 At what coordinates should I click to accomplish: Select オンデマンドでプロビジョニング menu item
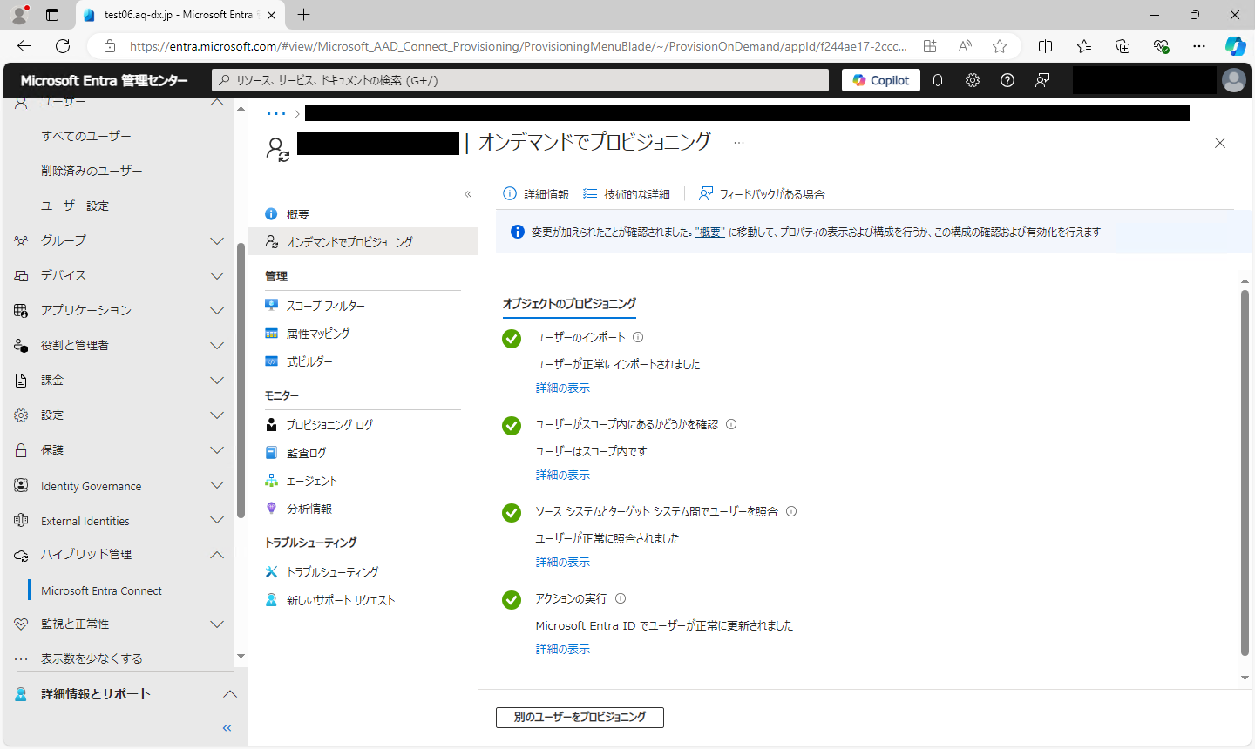(x=363, y=241)
